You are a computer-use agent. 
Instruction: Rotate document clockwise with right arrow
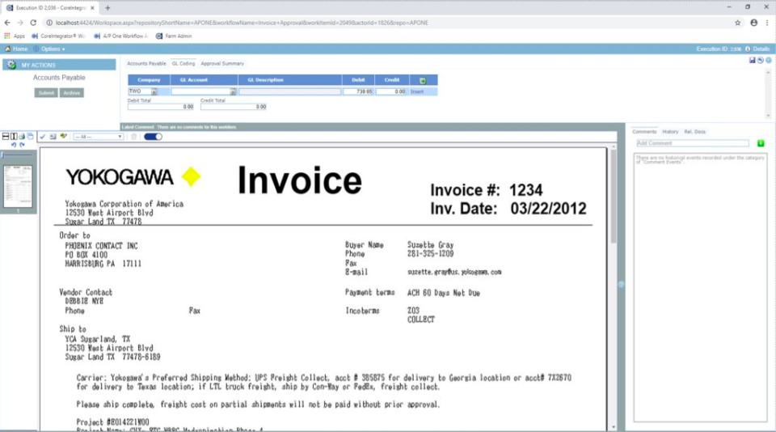(x=22, y=145)
